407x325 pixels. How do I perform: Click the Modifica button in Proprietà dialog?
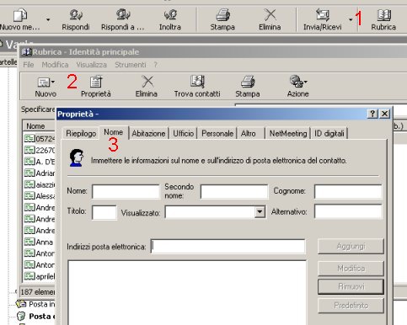(x=351, y=269)
